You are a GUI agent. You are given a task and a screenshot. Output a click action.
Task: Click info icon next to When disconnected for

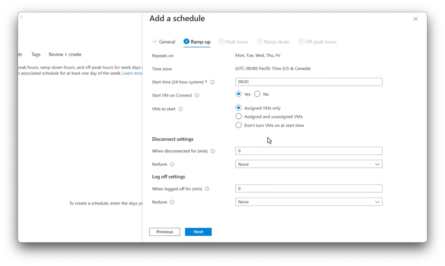[x=212, y=151]
